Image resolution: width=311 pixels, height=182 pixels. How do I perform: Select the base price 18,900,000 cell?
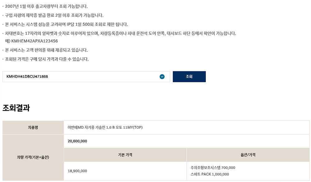[125, 171]
